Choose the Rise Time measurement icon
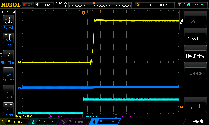This screenshot has width=209, height=125. (x=8, y=55)
